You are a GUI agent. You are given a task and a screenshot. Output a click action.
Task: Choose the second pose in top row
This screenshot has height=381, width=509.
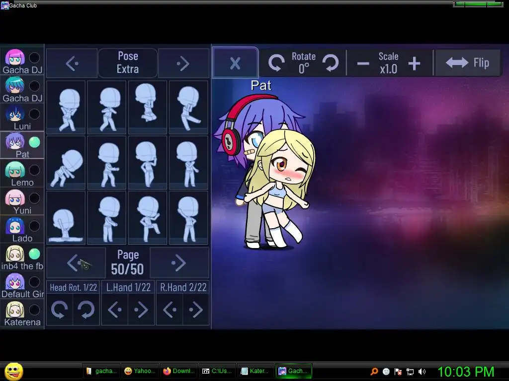pyautogui.click(x=107, y=108)
